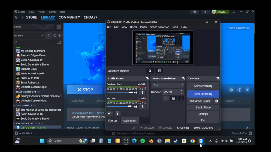Click Start Streaming in OBS
The image size is (271, 152).
[203, 86]
